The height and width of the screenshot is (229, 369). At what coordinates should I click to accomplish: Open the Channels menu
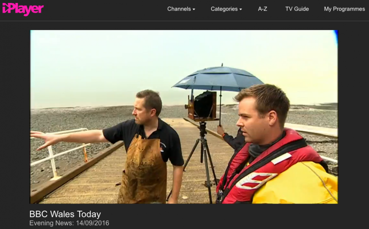pos(179,9)
